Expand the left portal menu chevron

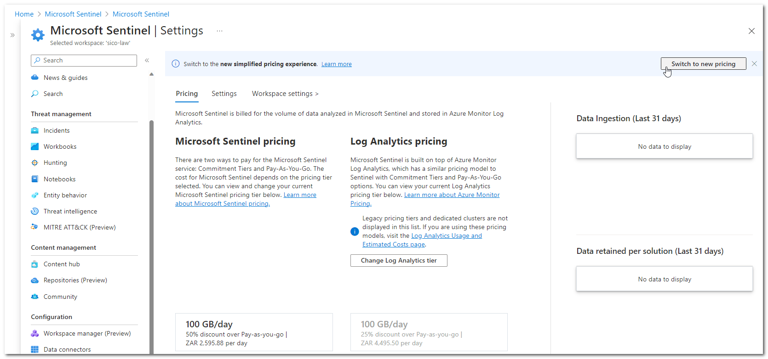(x=12, y=35)
